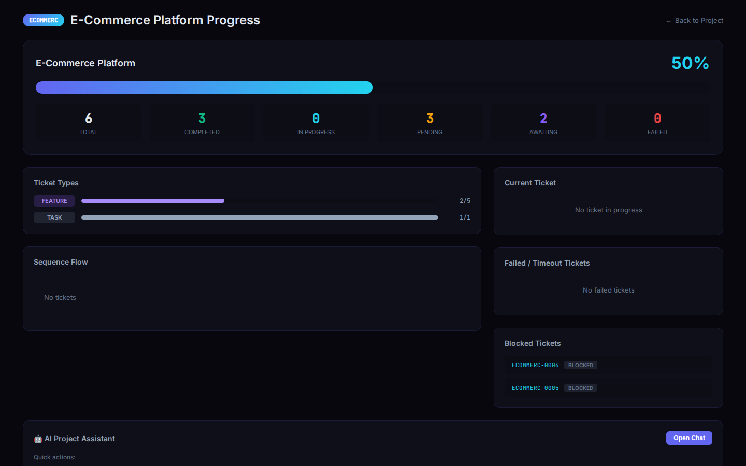This screenshot has height=466, width=746.
Task: Open Chat with the AI assistant
Action: tap(689, 438)
